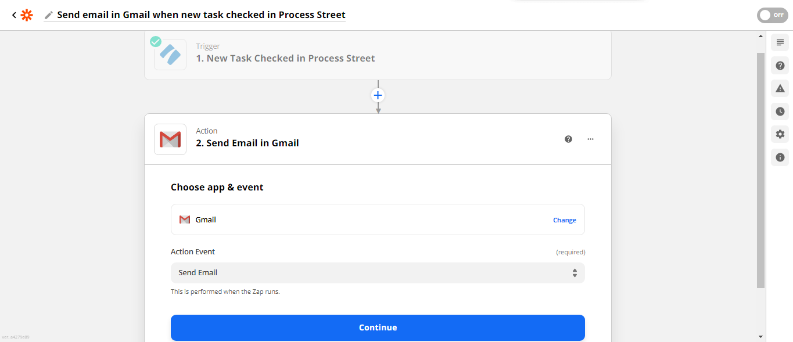793x342 pixels.
Task: Toggle the Zap ON/OFF switch
Action: click(x=772, y=15)
